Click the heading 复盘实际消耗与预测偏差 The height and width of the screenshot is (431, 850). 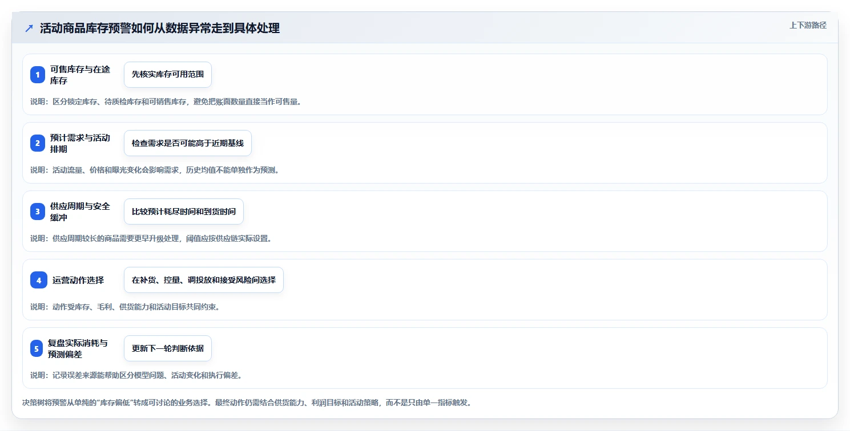pyautogui.click(x=78, y=348)
